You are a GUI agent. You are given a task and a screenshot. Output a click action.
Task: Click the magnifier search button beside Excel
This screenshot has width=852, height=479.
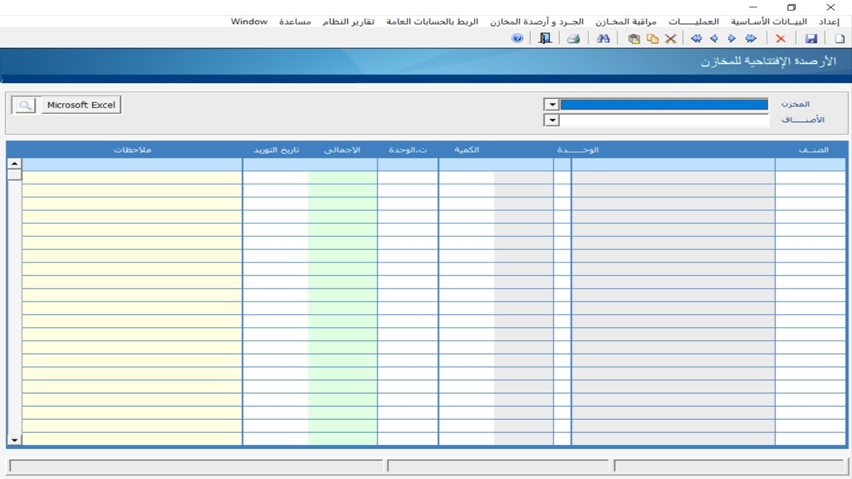[x=25, y=105]
